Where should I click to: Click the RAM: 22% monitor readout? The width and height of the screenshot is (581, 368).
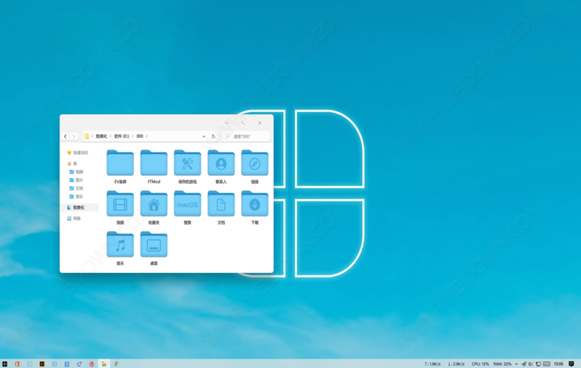coord(502,364)
